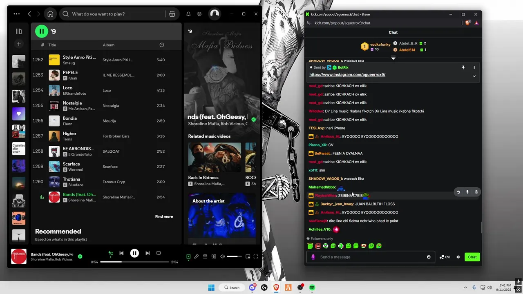Reply to the hovered chat message via the arrow icon
The height and width of the screenshot is (294, 523).
pos(458,192)
